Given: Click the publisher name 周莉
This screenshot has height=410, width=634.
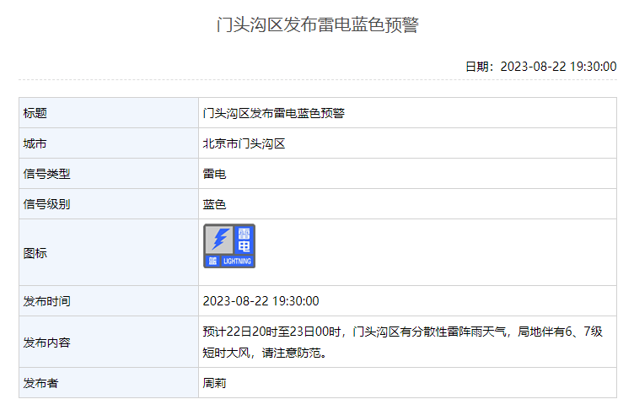Looking at the screenshot, I should [214, 383].
